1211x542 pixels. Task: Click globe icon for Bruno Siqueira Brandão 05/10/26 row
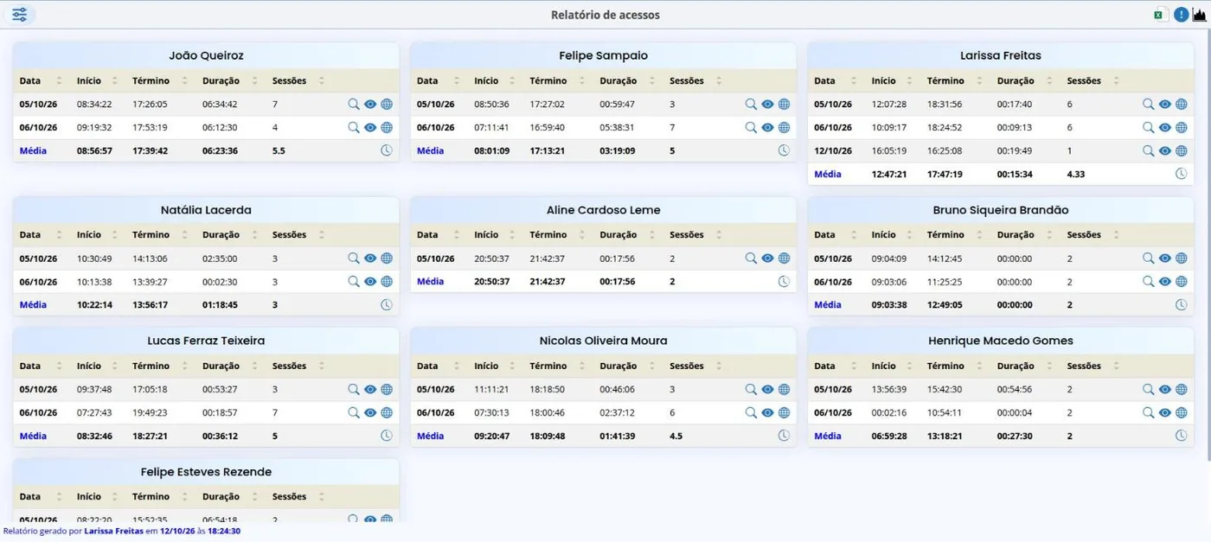click(1181, 258)
